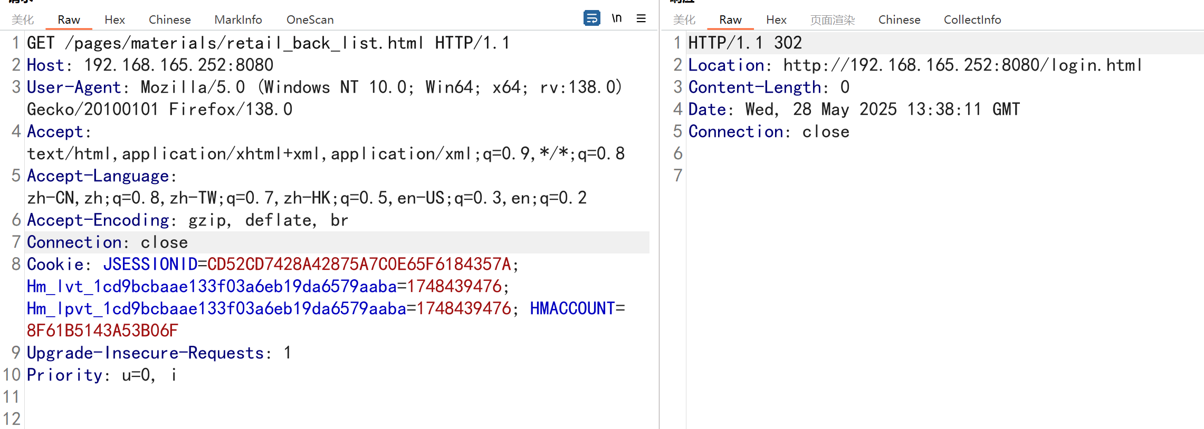Open the request editor hamburger menu

[641, 18]
